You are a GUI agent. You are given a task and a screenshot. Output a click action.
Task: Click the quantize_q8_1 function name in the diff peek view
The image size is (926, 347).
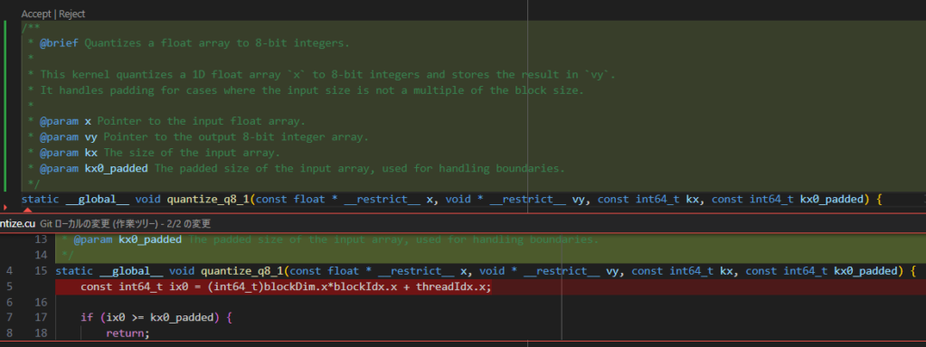click(x=242, y=271)
